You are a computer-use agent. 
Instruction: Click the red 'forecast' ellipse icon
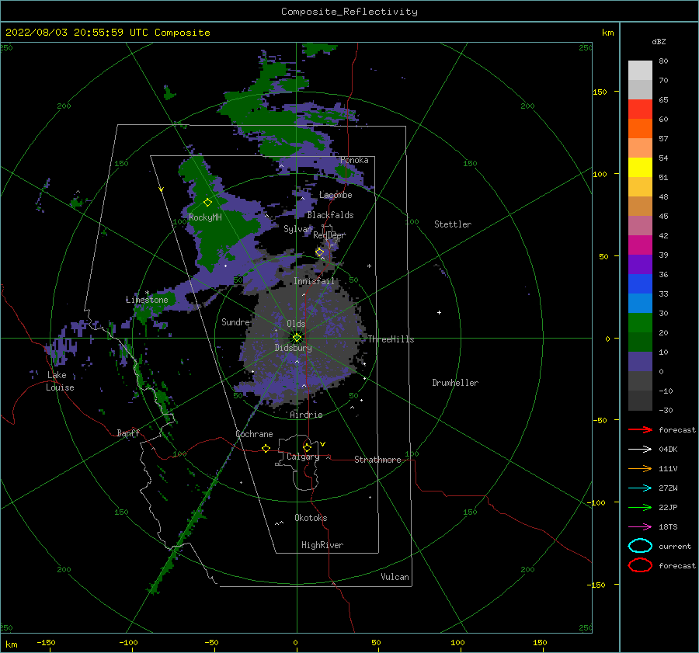(640, 565)
